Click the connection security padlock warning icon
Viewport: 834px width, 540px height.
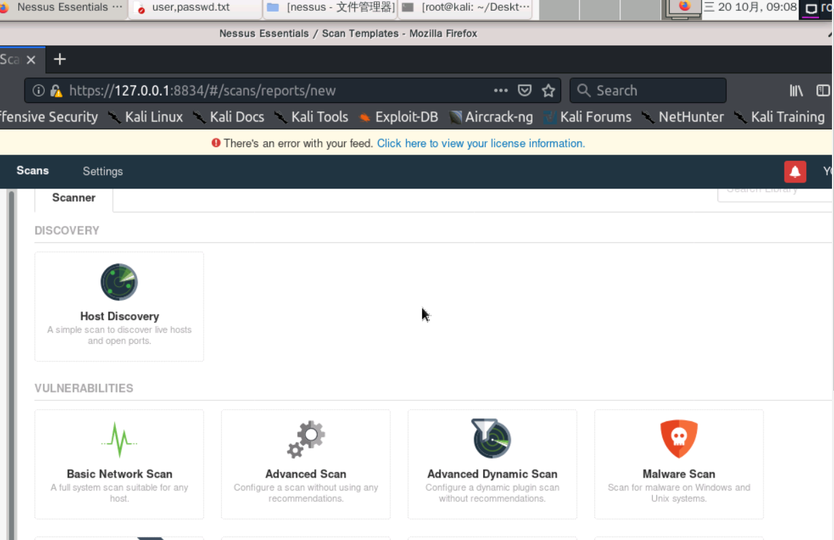point(56,91)
